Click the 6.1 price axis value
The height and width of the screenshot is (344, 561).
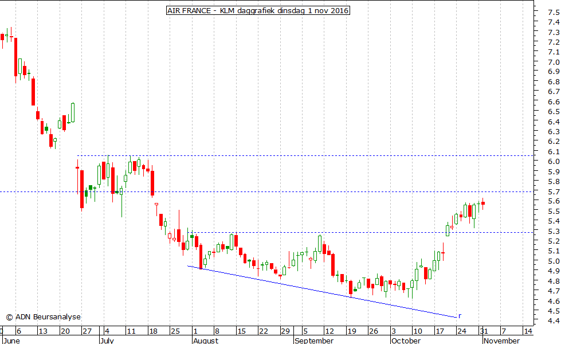pyautogui.click(x=554, y=152)
